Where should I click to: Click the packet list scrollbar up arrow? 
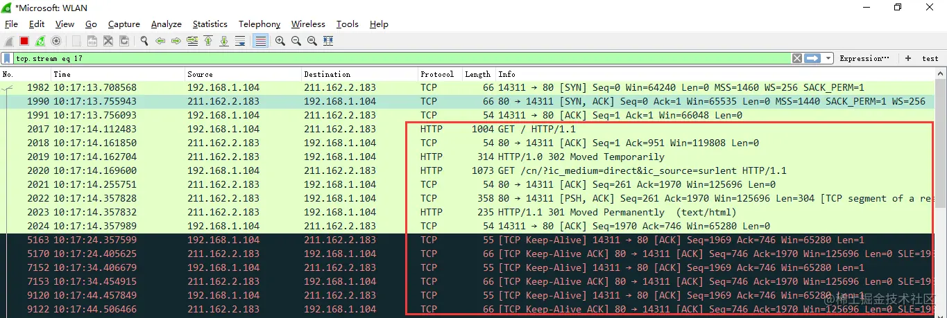941,74
